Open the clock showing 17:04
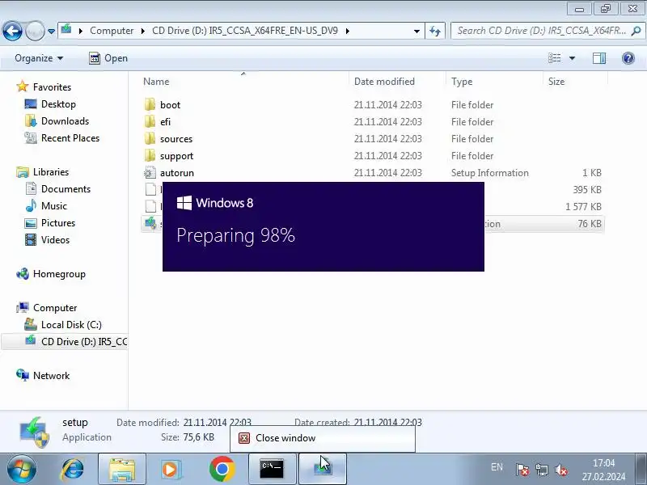647x485 pixels. click(x=603, y=470)
